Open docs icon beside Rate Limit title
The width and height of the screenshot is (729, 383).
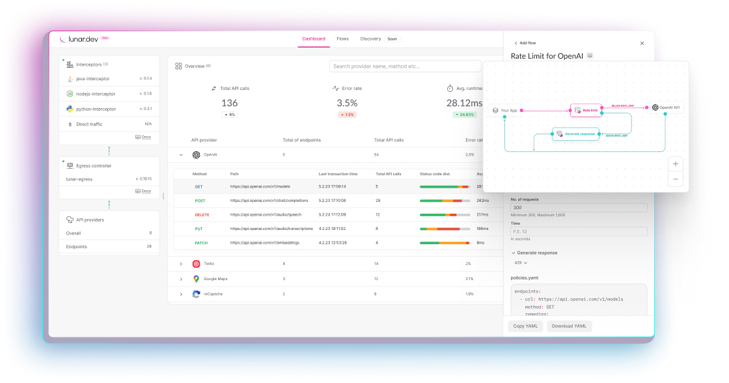click(590, 56)
